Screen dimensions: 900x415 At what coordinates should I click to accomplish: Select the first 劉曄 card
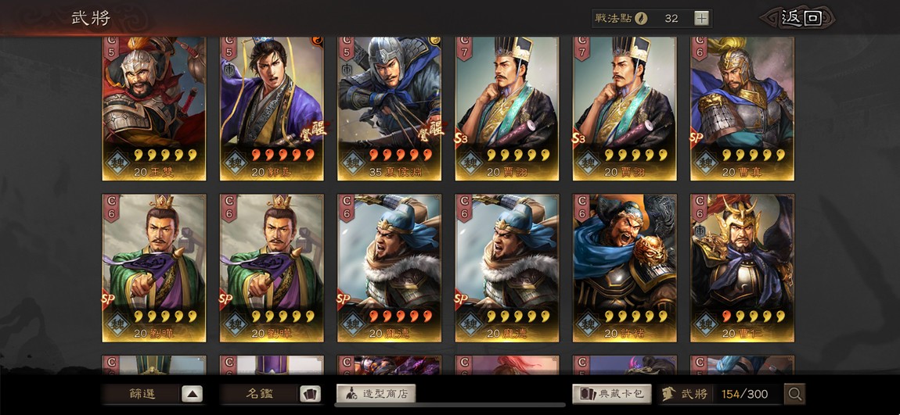154,268
